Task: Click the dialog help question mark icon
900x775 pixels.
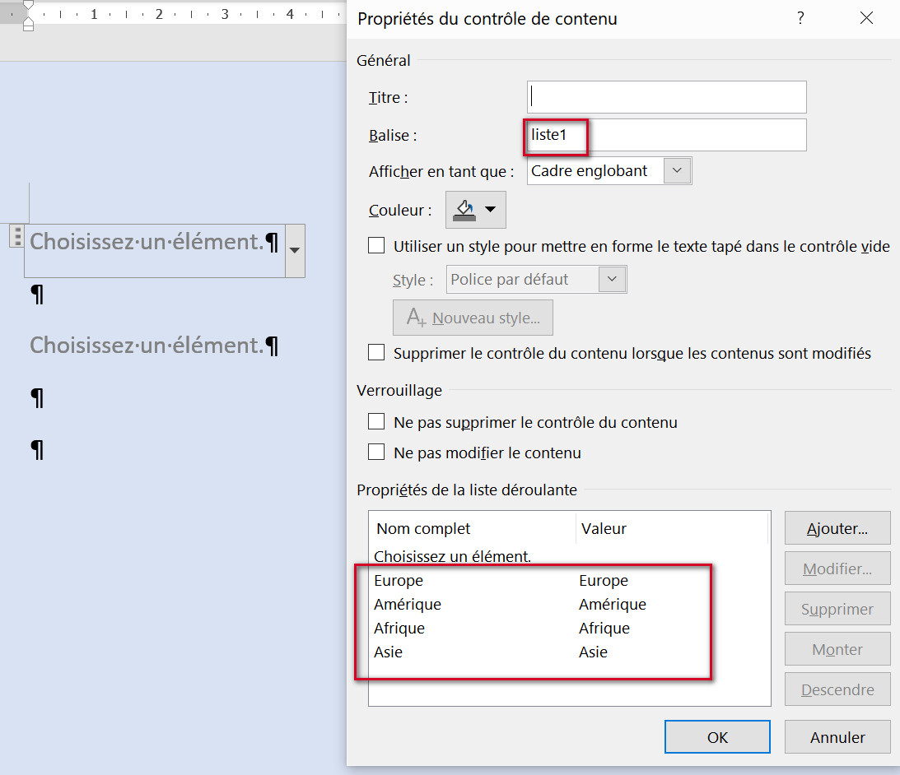Action: click(800, 18)
